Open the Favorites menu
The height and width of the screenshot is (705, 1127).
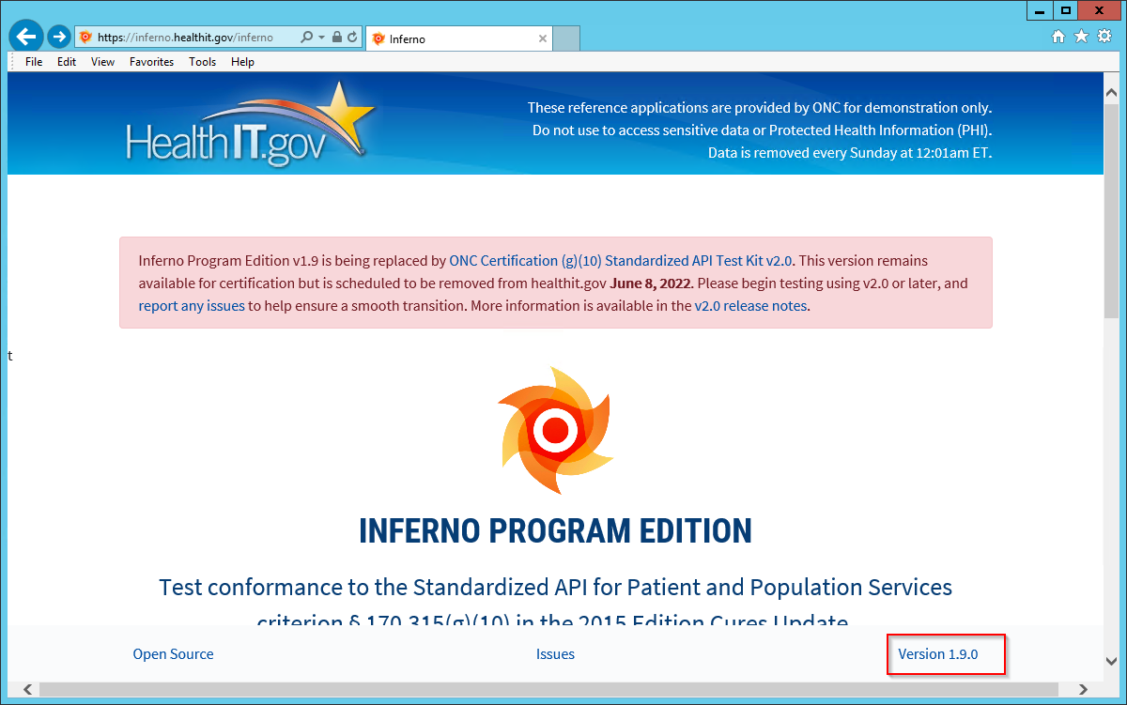pyautogui.click(x=152, y=62)
